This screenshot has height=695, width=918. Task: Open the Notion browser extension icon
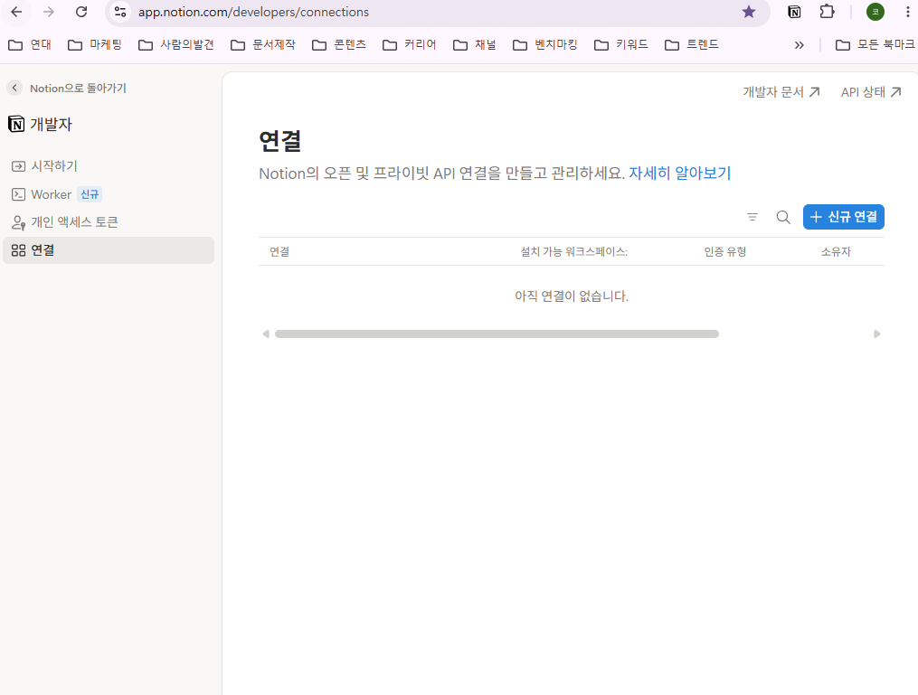(x=794, y=12)
